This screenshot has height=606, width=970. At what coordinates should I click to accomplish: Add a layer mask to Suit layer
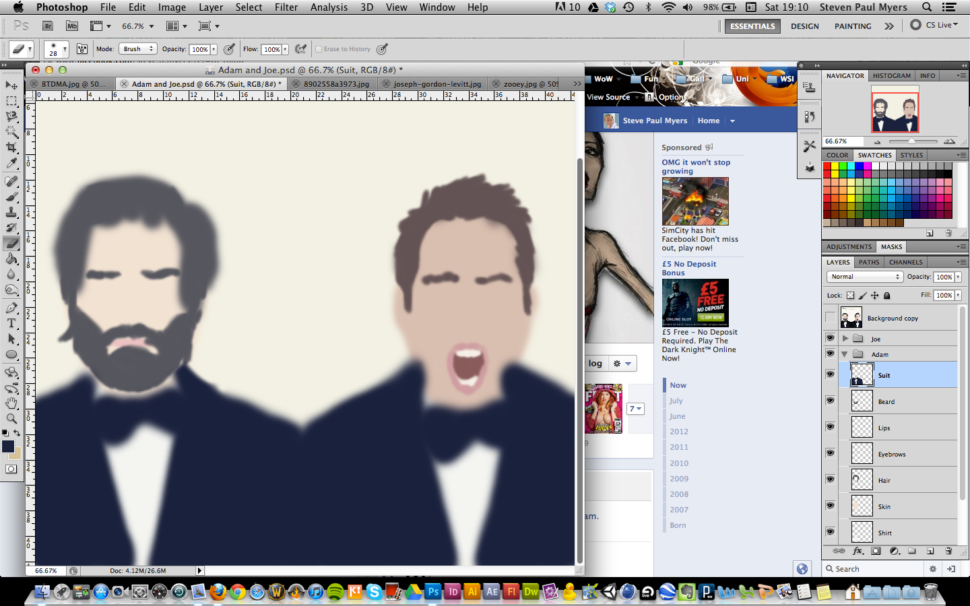(x=876, y=551)
